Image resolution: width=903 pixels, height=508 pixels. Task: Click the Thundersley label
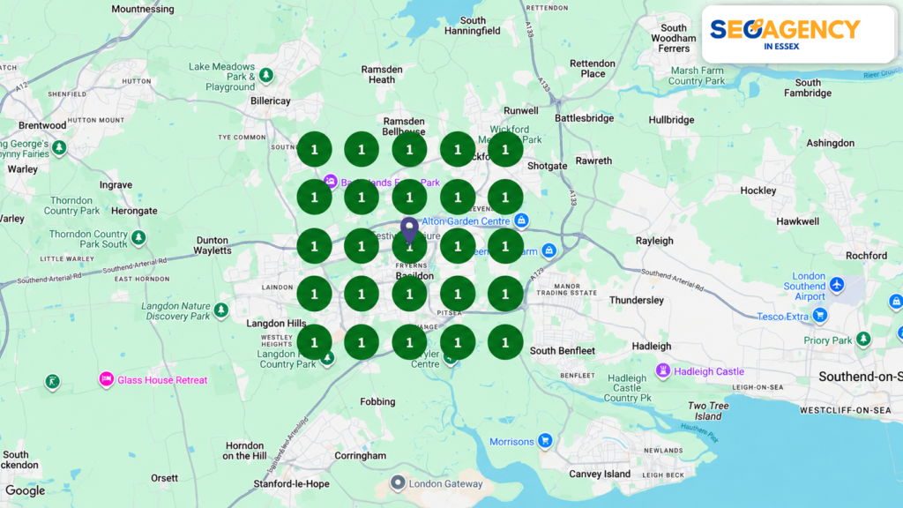tap(637, 300)
